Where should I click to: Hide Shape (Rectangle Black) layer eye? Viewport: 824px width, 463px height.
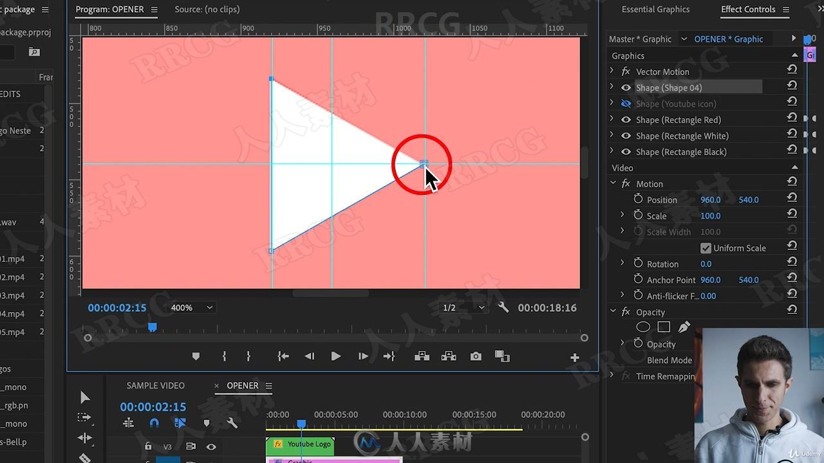click(626, 152)
